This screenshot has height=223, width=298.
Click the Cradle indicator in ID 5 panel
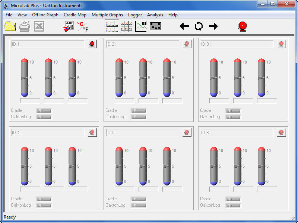click(138, 199)
